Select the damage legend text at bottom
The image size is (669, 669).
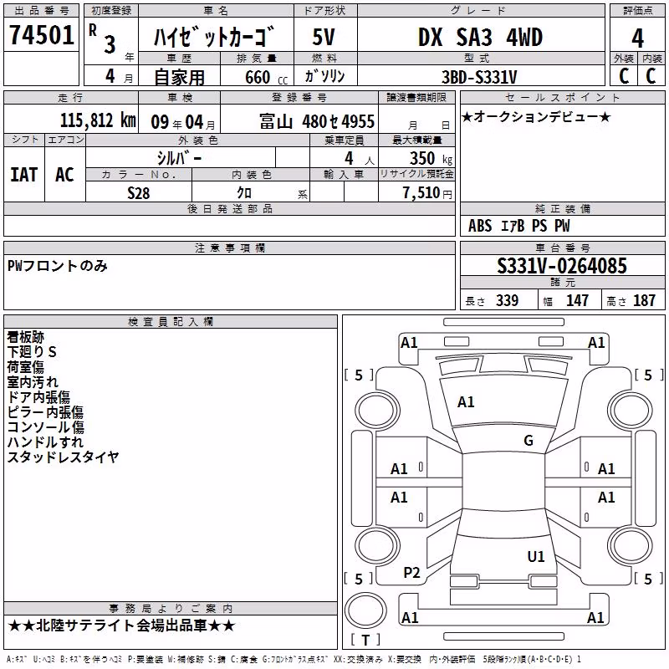point(294,659)
